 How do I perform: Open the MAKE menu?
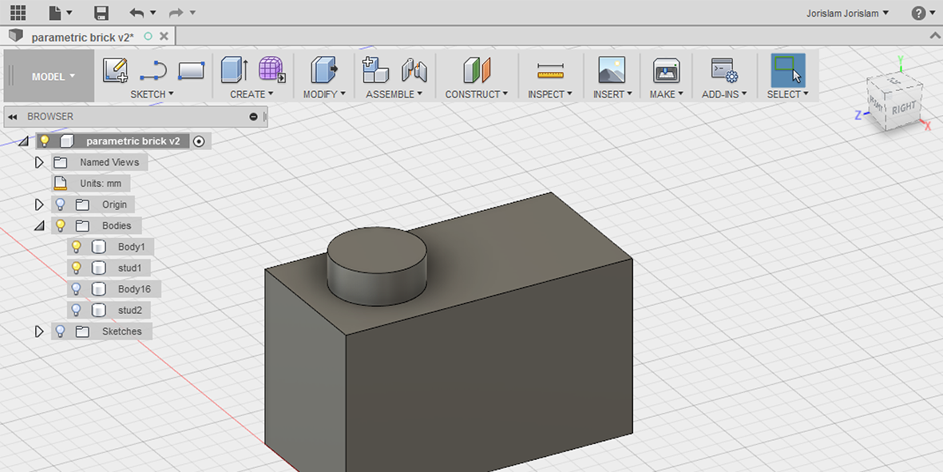tap(667, 94)
